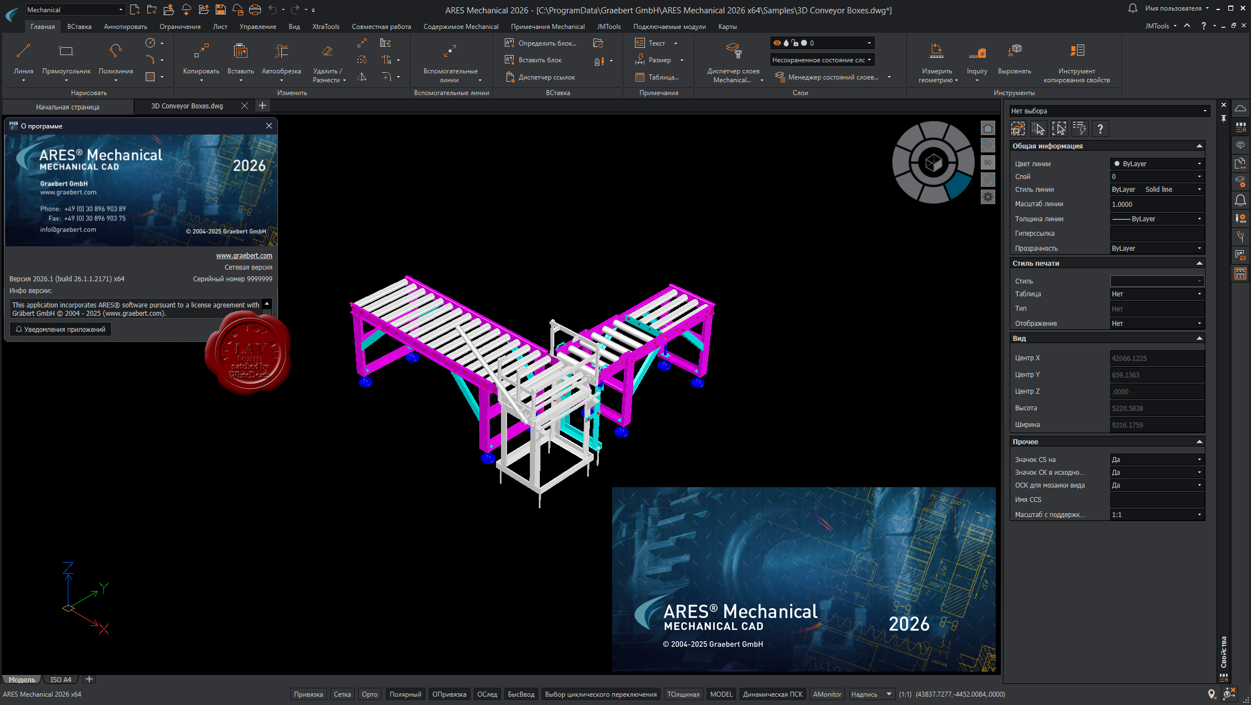This screenshot has height=705, width=1251.
Task: Toggle Line weight (ТОлщинал) display
Action: pyautogui.click(x=683, y=694)
